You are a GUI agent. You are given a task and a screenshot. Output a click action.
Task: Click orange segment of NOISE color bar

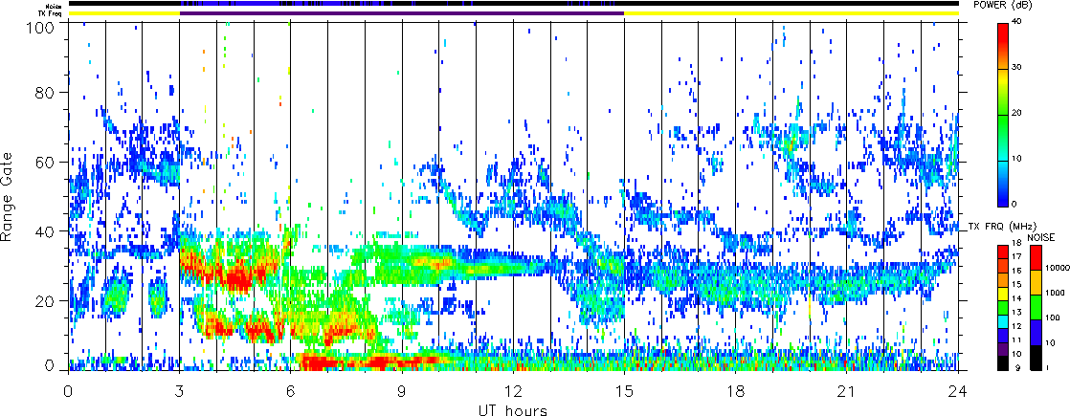pos(1036,282)
